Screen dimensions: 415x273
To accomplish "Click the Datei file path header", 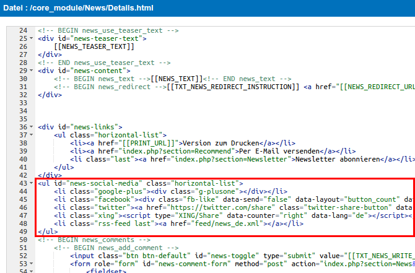I will pos(78,8).
